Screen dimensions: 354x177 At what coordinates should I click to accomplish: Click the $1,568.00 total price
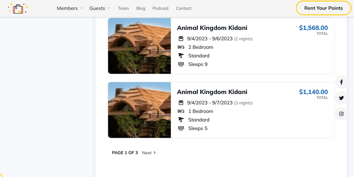[313, 28]
